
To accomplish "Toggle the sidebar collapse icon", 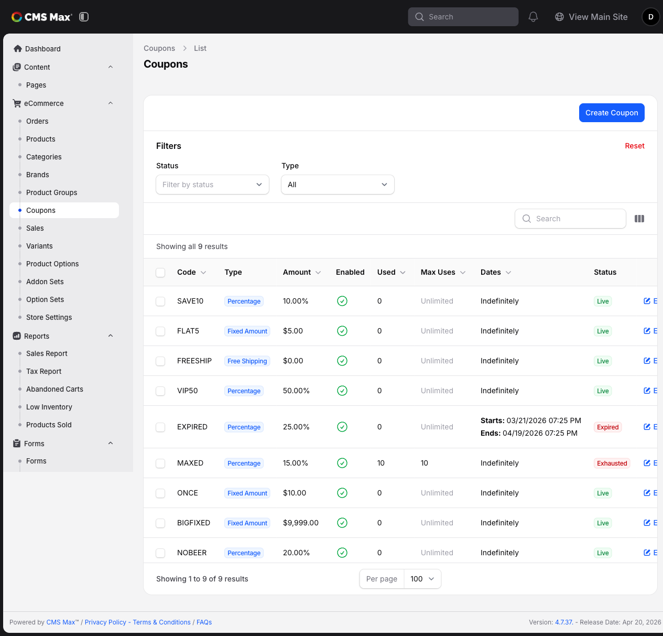I will (84, 17).
